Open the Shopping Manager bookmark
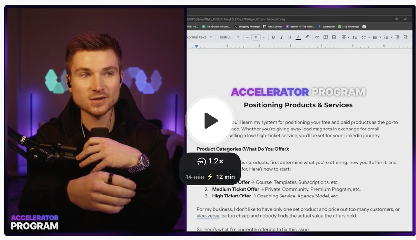 (x=247, y=26)
